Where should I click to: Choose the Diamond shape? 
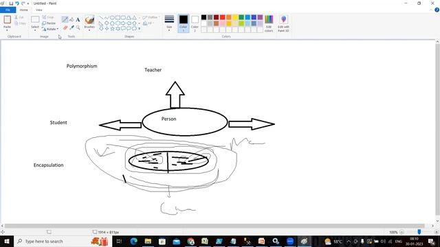click(x=107, y=23)
